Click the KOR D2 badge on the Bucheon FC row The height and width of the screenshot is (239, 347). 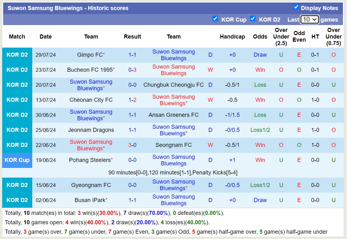[17, 70]
